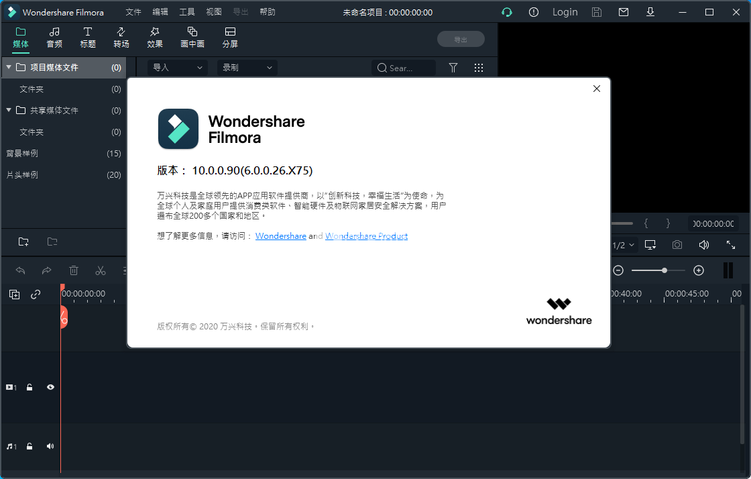Click the Login button
The height and width of the screenshot is (479, 751).
(x=565, y=12)
